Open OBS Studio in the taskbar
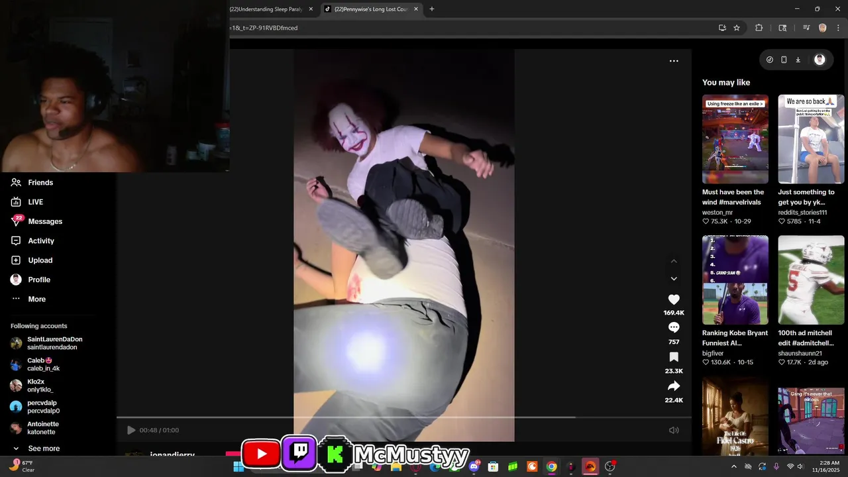Screen dimensions: 848x477 tap(609, 466)
